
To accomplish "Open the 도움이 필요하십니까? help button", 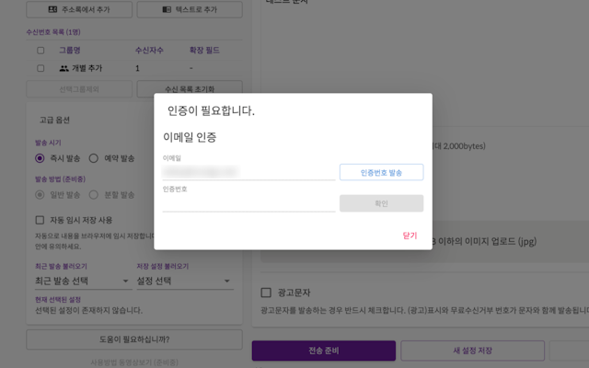I will pos(134,339).
